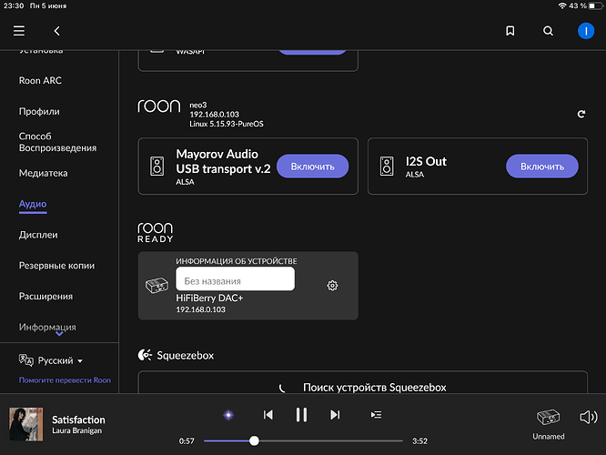The image size is (606, 455).
Task: Open the play queue icon
Action: click(x=376, y=415)
